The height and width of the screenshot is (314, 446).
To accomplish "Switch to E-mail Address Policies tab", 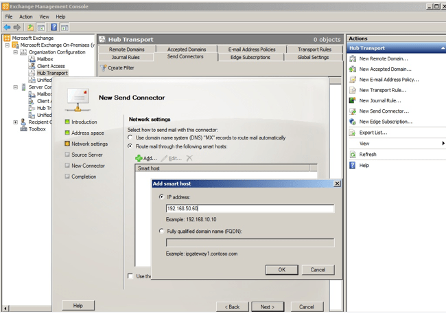I will pos(252,49).
